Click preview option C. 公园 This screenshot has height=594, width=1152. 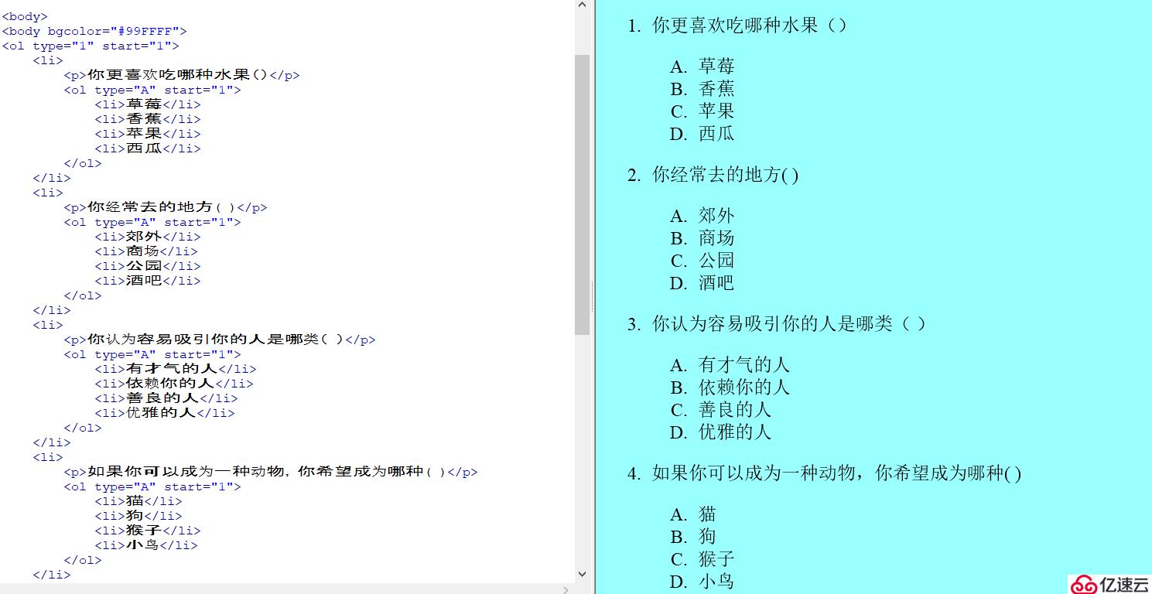(x=702, y=261)
